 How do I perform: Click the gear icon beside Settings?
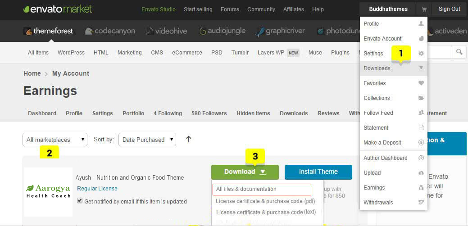421,54
